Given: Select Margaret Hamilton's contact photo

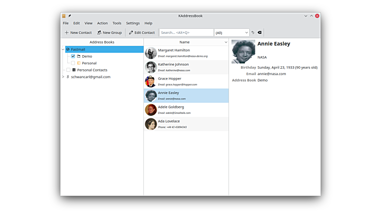Looking at the screenshot, I should coord(150,53).
